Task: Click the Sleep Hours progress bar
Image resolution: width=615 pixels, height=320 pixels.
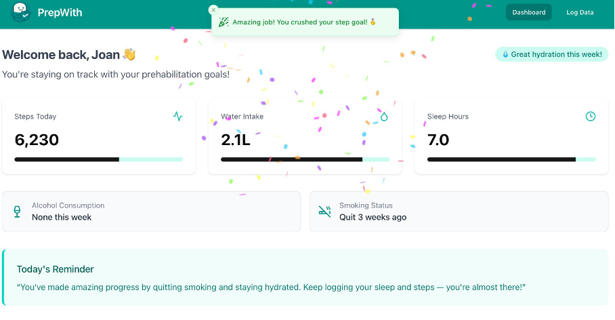Action: coord(511,159)
